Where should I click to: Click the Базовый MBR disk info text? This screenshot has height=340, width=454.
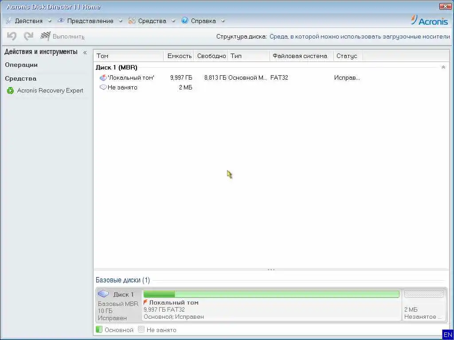point(118,304)
